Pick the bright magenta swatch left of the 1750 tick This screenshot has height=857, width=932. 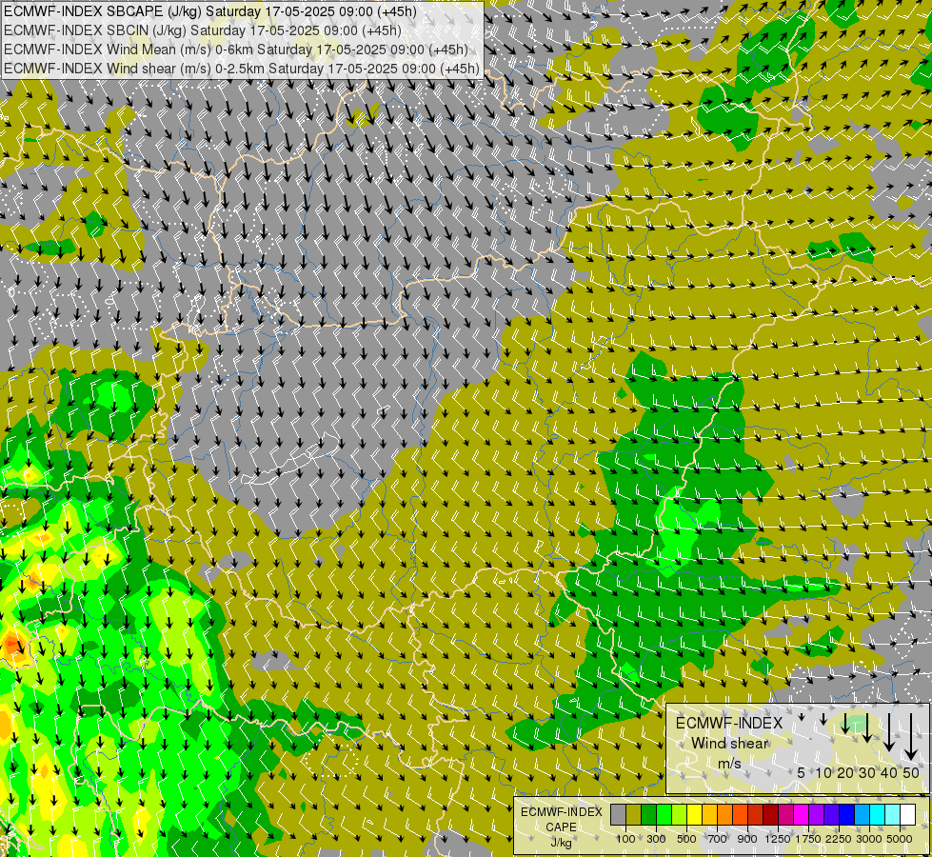[802, 815]
